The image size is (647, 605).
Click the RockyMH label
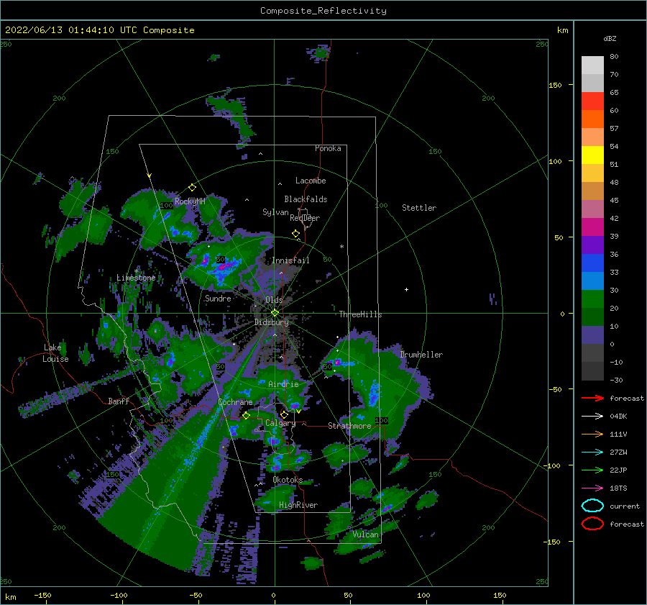[190, 201]
